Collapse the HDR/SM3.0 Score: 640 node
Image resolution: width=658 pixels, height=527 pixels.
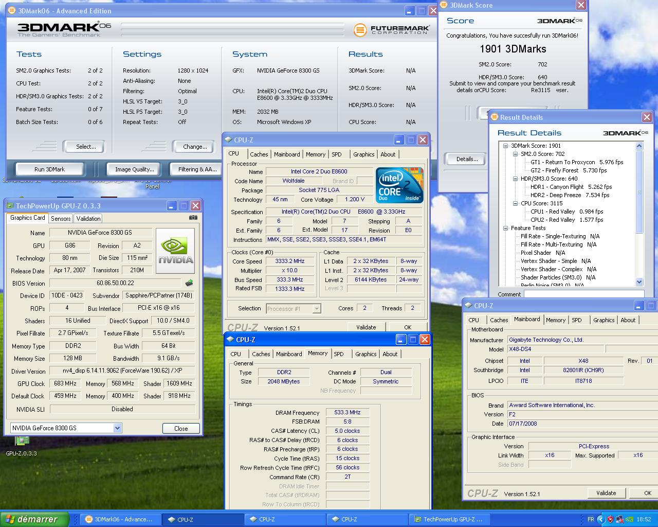(x=516, y=179)
